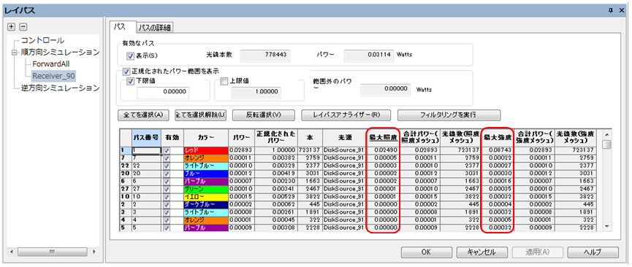Screen dimensions: 632x267
Task: Open レイパスアナライザー(R)
Action: click(x=346, y=115)
